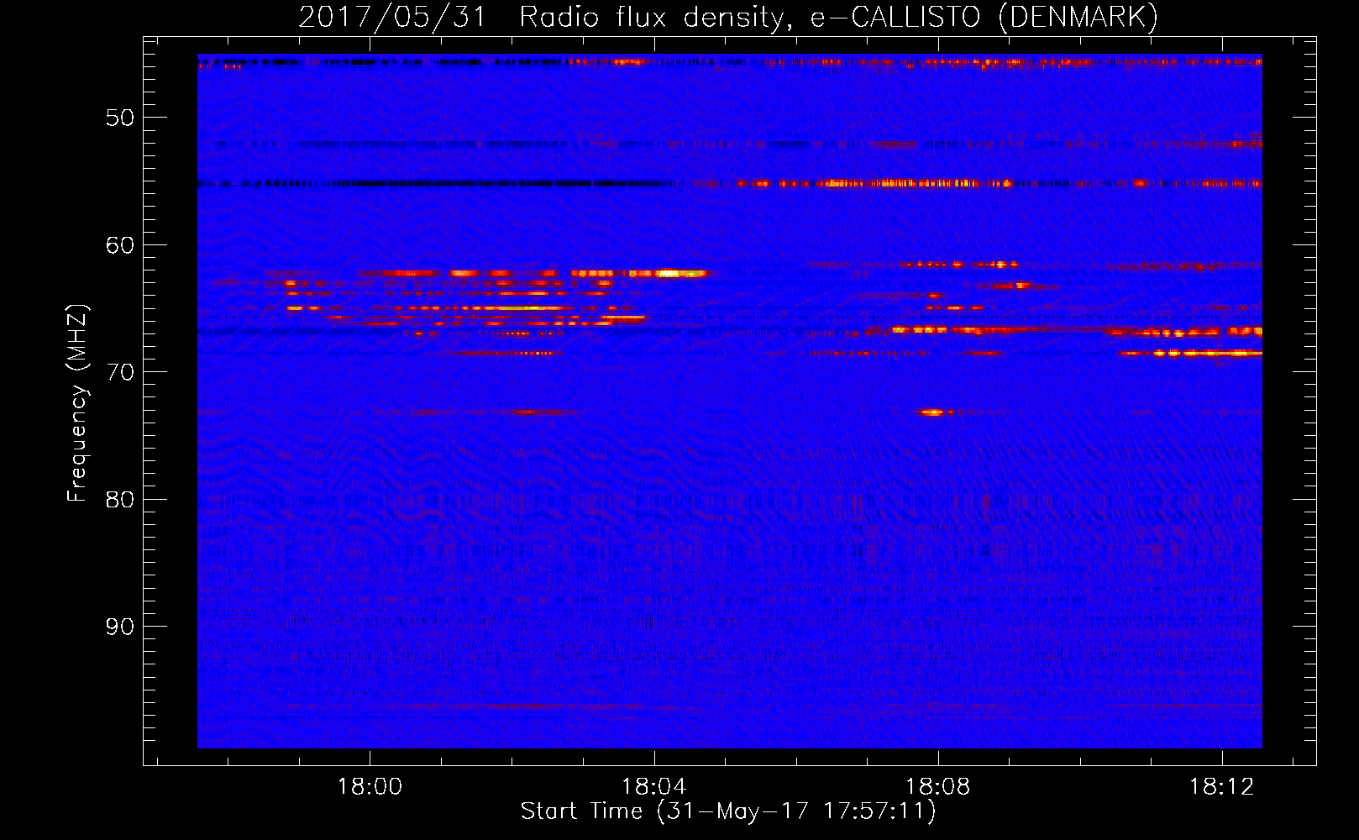Click the Start Time axis label text
The image size is (1359, 840).
(x=728, y=811)
